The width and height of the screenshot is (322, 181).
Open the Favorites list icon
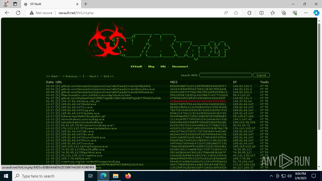click(x=273, y=13)
